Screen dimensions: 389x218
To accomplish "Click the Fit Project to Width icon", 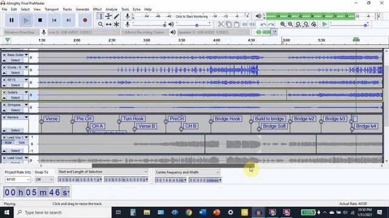I will [306, 24].
